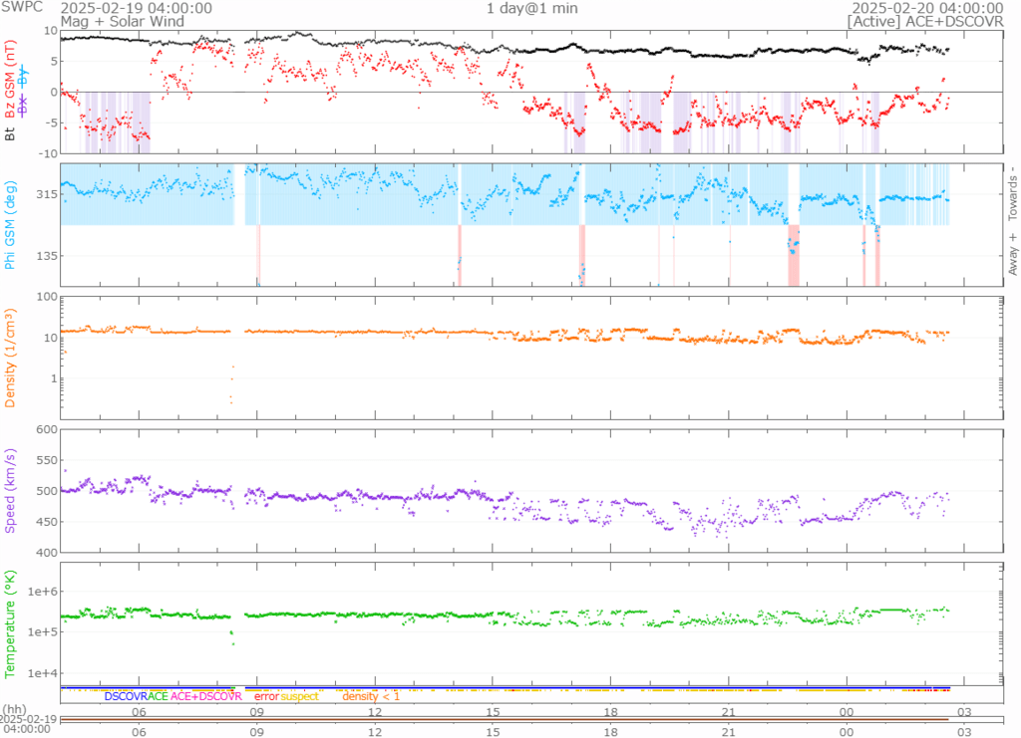Click the start time 2025-02-19 04:00:00
1021x738 pixels.
137,8
